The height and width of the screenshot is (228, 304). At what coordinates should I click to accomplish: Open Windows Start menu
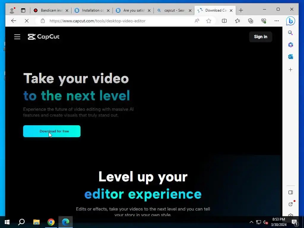[7, 222]
